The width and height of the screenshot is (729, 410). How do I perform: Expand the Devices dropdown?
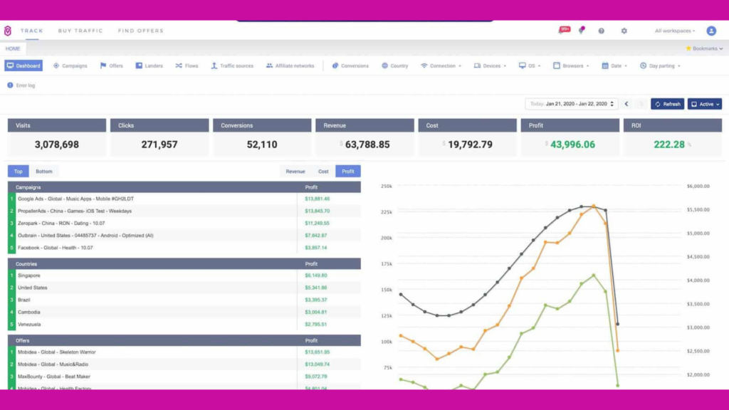pos(490,66)
